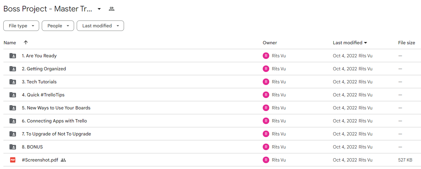Expand the Boss Project folder title menu
The width and height of the screenshot is (421, 169).
tap(99, 9)
